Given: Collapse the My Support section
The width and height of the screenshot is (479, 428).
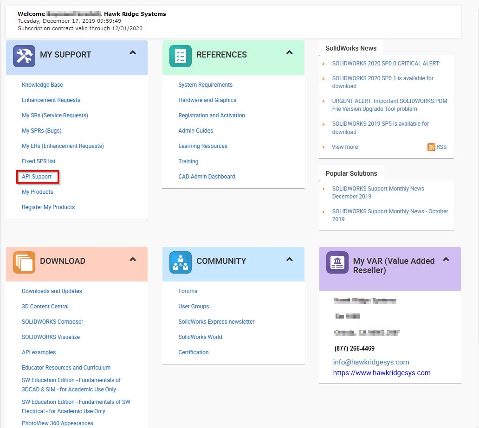Looking at the screenshot, I should click(133, 52).
